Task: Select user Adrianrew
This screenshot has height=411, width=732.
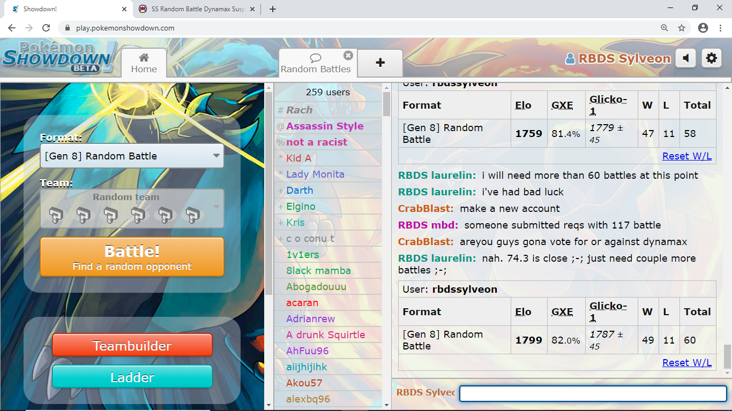Action: coord(328,318)
